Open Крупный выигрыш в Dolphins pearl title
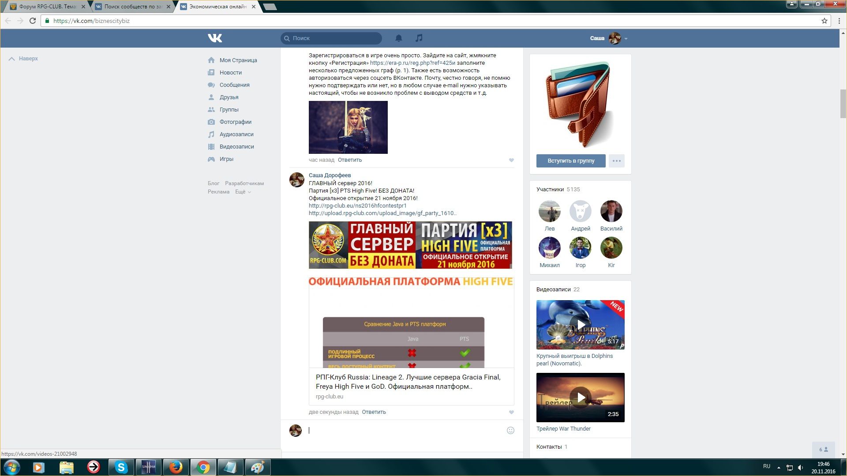 click(574, 360)
